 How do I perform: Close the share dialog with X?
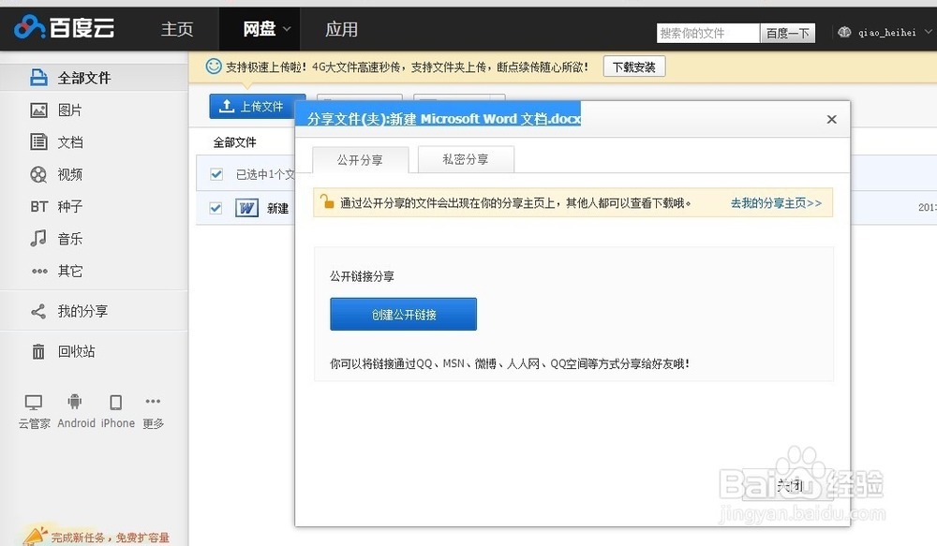point(831,120)
